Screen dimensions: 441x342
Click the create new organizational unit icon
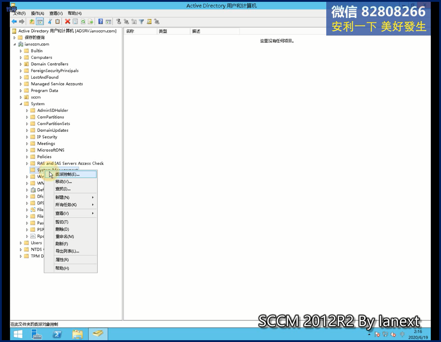tap(134, 22)
